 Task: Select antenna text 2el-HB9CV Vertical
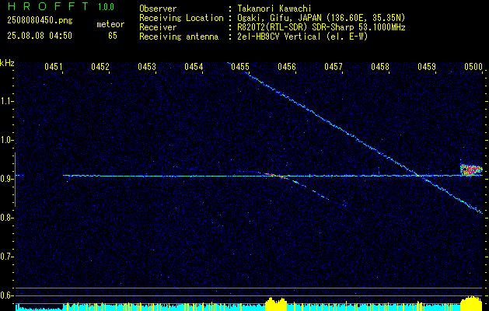[279, 37]
